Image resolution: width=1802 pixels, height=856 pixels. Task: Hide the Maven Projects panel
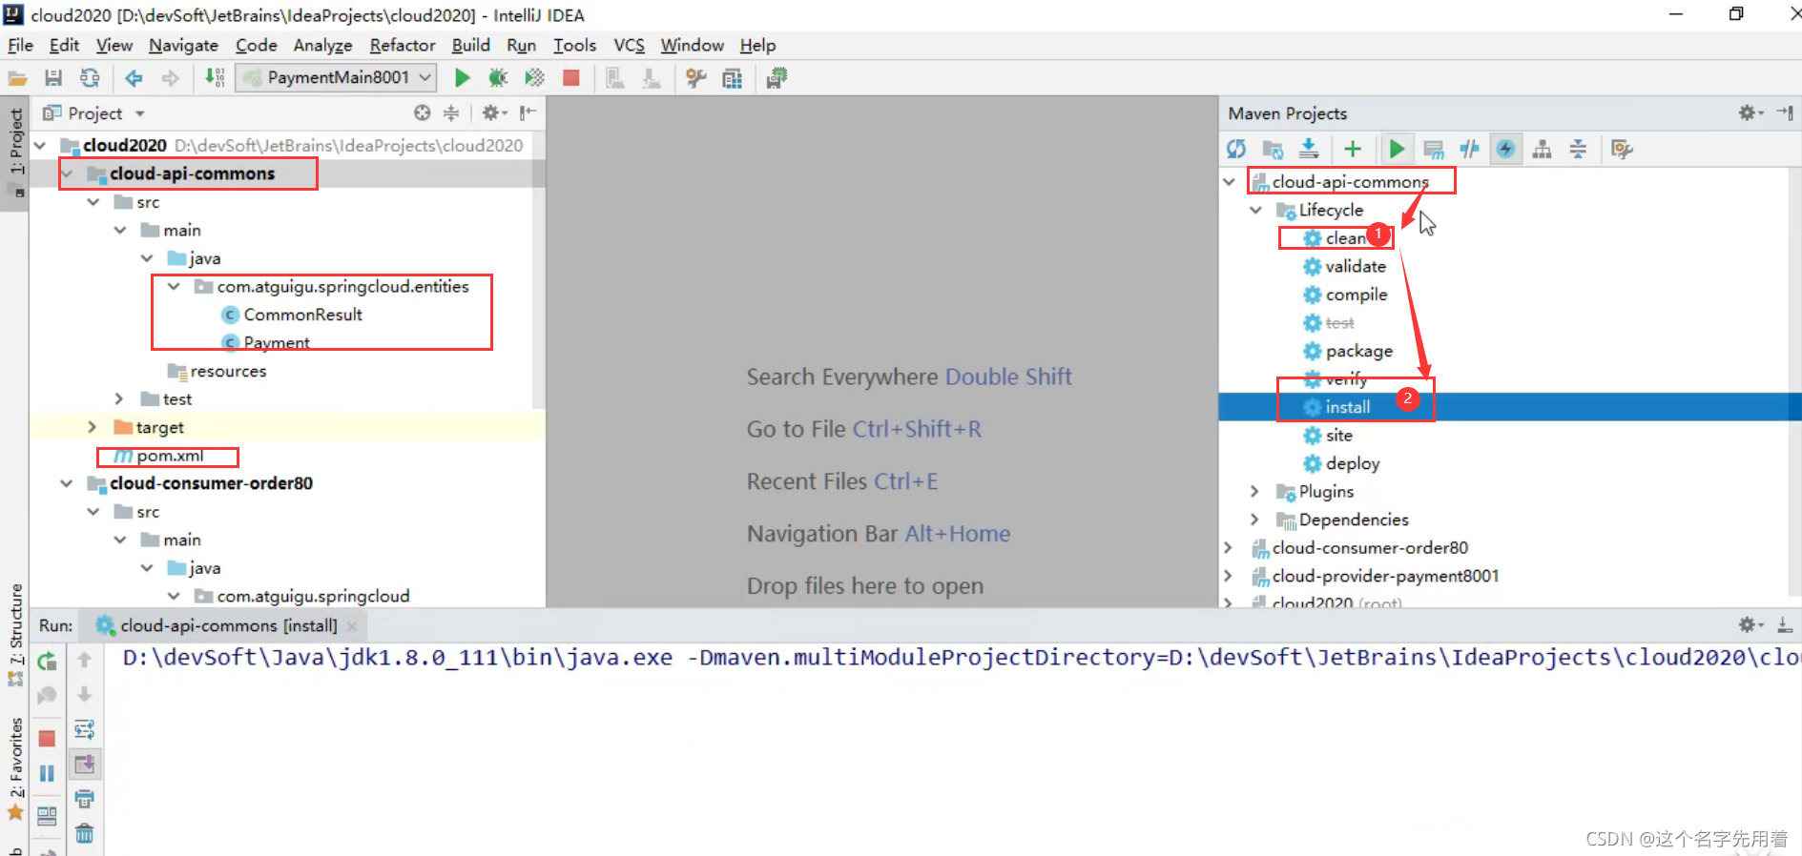point(1785,112)
